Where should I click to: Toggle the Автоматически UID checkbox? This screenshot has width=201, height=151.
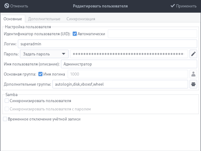click(x=75, y=34)
